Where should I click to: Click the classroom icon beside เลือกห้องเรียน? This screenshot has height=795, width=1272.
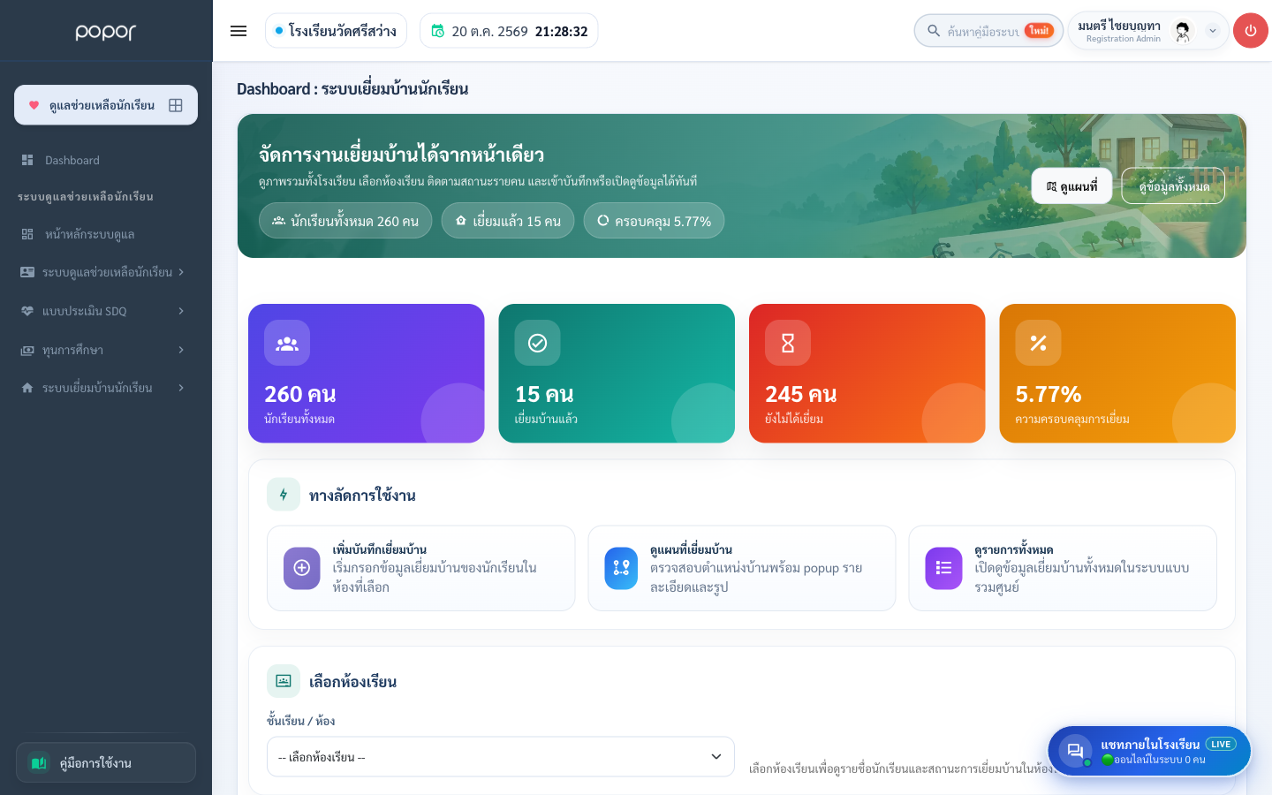click(x=284, y=681)
